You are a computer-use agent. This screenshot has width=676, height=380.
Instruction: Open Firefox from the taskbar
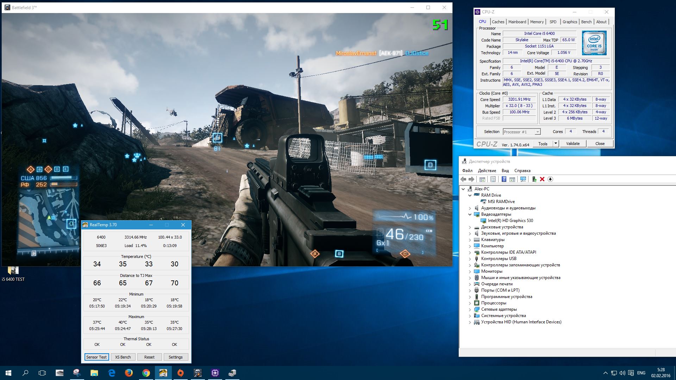pos(129,373)
